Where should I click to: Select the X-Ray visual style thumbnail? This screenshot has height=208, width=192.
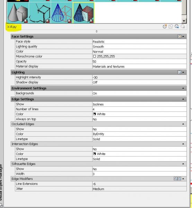tap(84, 13)
